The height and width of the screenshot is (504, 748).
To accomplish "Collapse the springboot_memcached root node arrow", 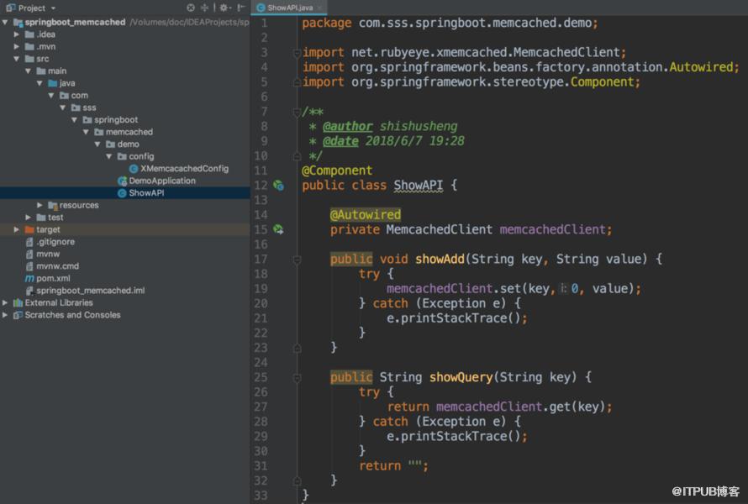I will click(5, 22).
